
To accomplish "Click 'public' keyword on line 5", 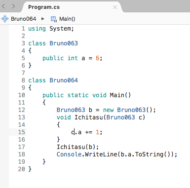I will click(53, 58).
